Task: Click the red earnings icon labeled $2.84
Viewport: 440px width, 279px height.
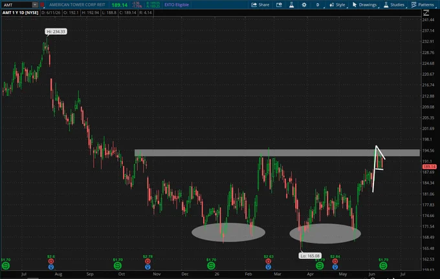Action: (335, 262)
